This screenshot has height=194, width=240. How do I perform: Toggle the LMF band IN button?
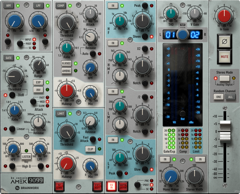(113, 91)
